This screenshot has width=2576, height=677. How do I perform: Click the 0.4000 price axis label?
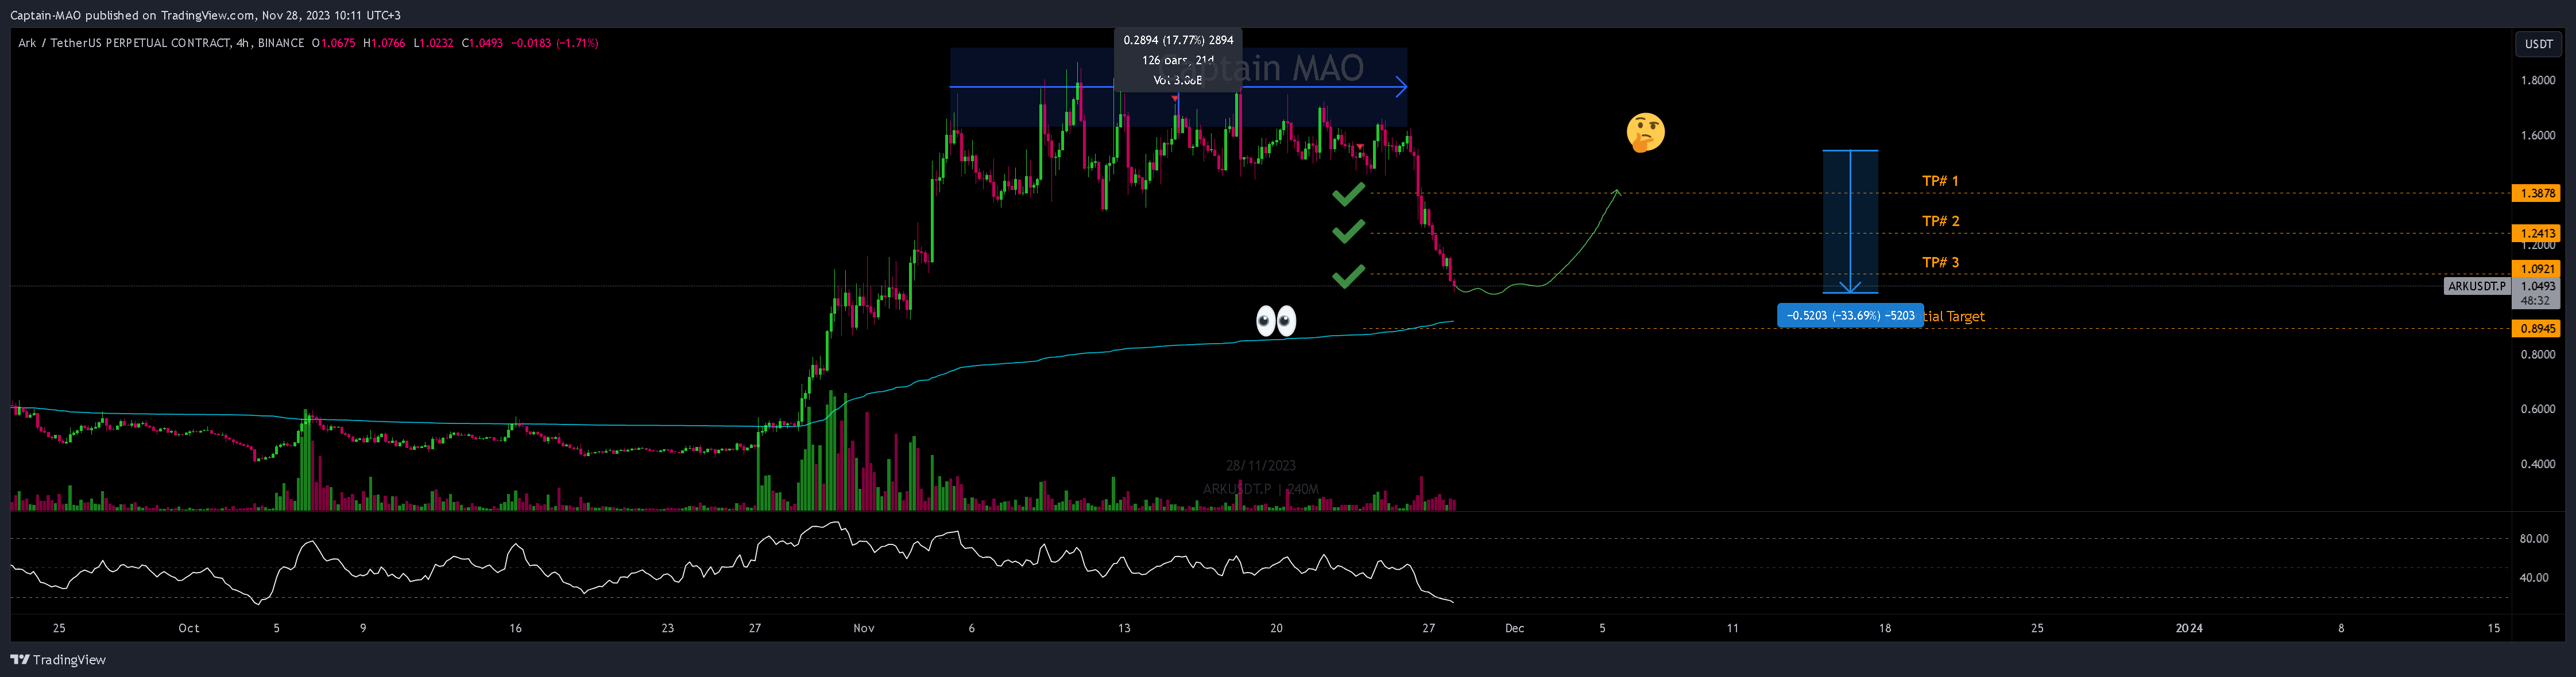pyautogui.click(x=2537, y=464)
